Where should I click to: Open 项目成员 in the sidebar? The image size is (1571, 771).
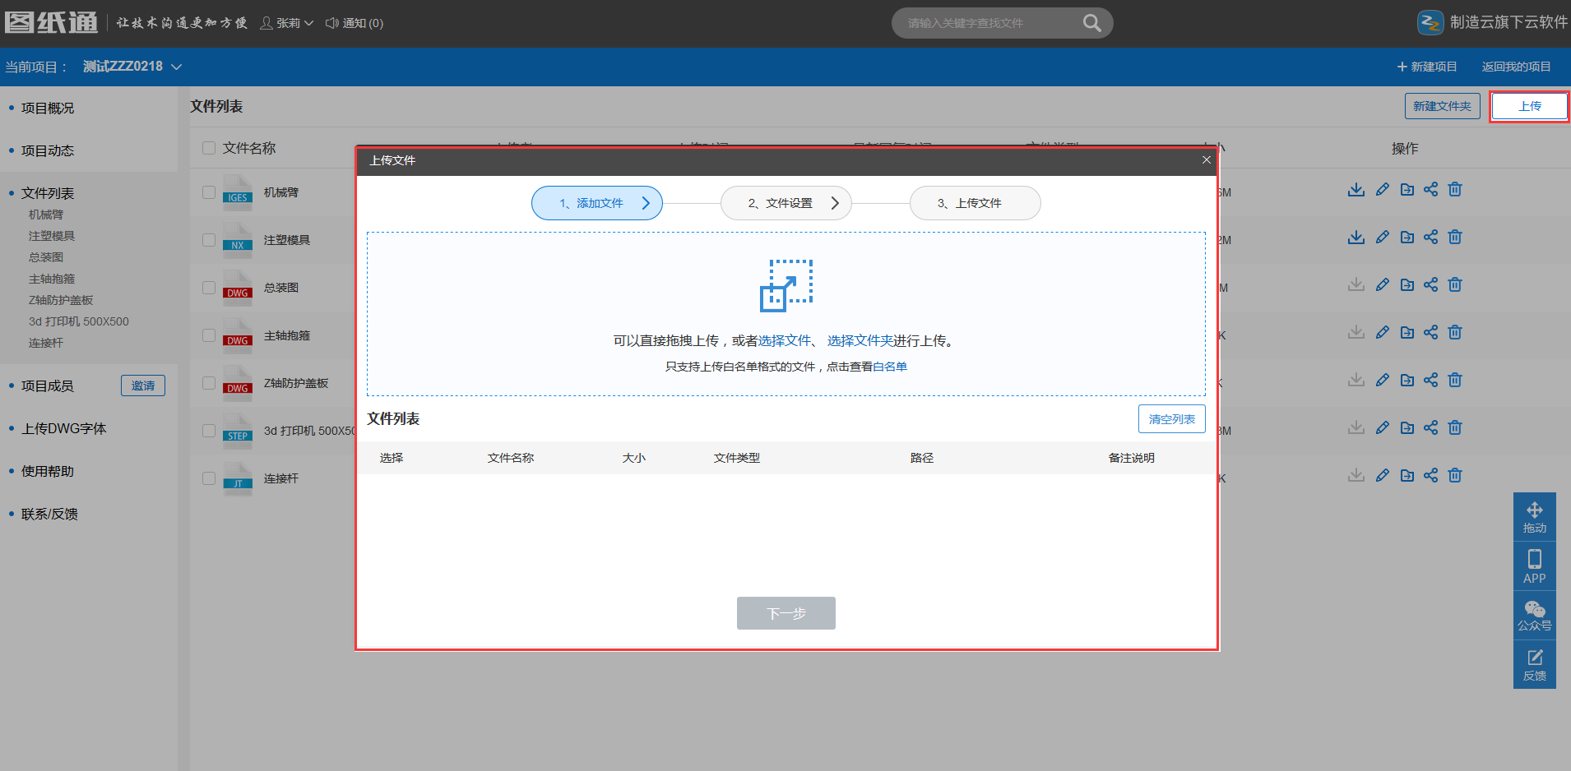tap(48, 386)
